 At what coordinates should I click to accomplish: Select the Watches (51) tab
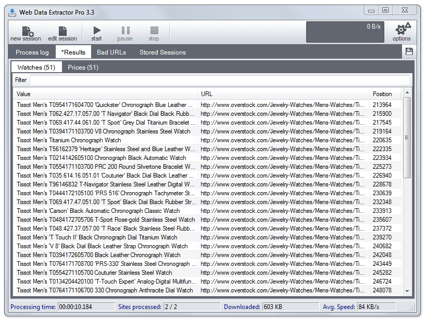pos(36,67)
